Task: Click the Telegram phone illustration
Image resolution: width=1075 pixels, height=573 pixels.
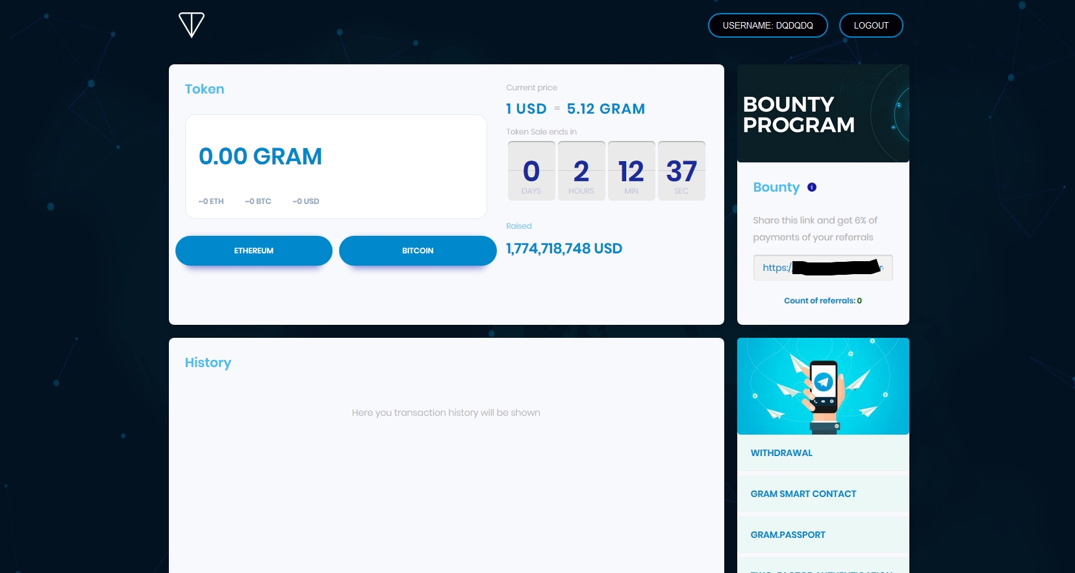Action: (823, 386)
